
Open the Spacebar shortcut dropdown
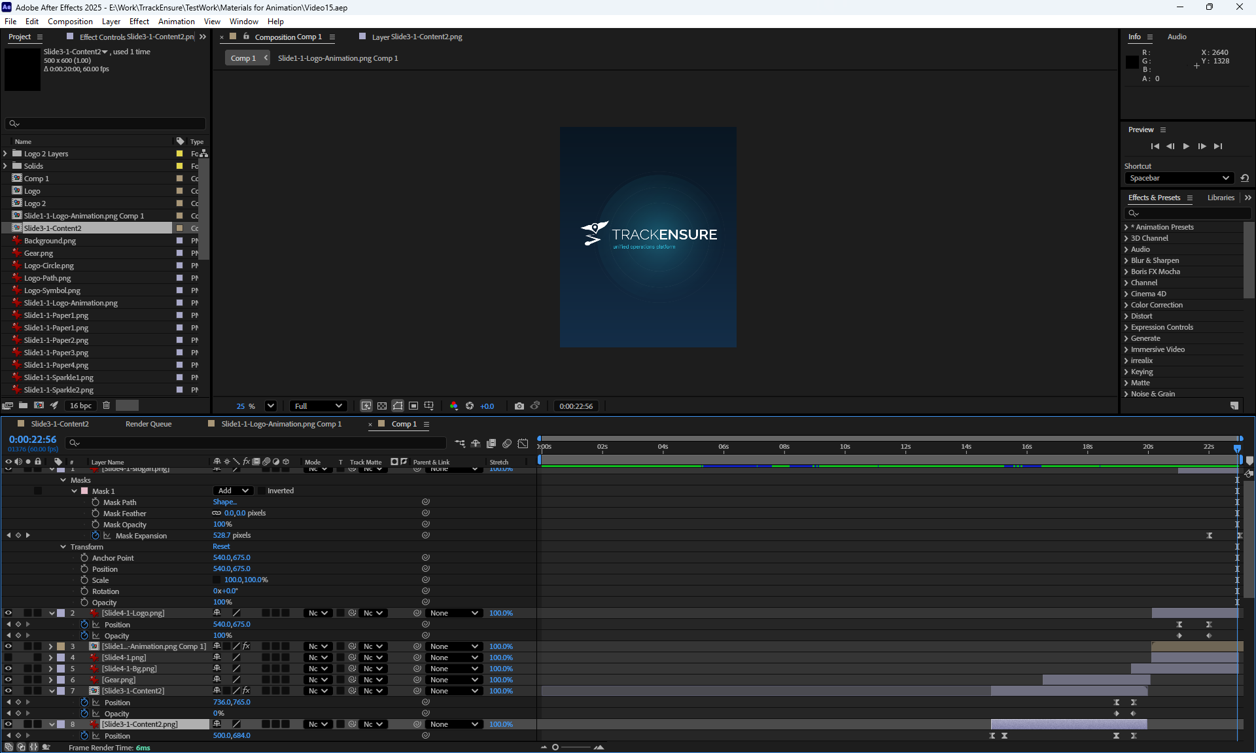coord(1179,178)
